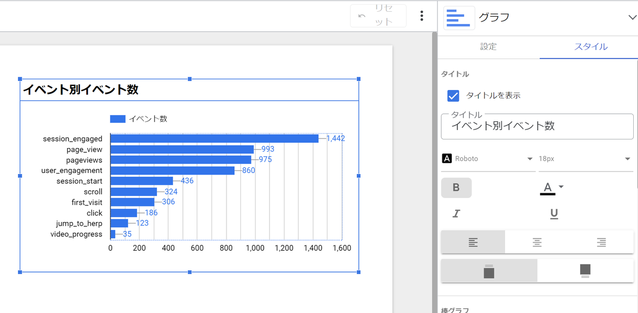638x313 pixels.
Task: Click the top-left resize handle of the chart
Action: coord(20,79)
